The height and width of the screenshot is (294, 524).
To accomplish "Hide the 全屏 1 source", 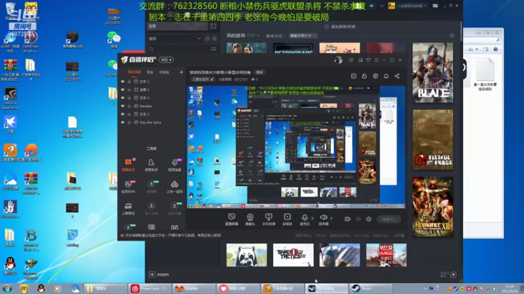I will pyautogui.click(x=122, y=90).
